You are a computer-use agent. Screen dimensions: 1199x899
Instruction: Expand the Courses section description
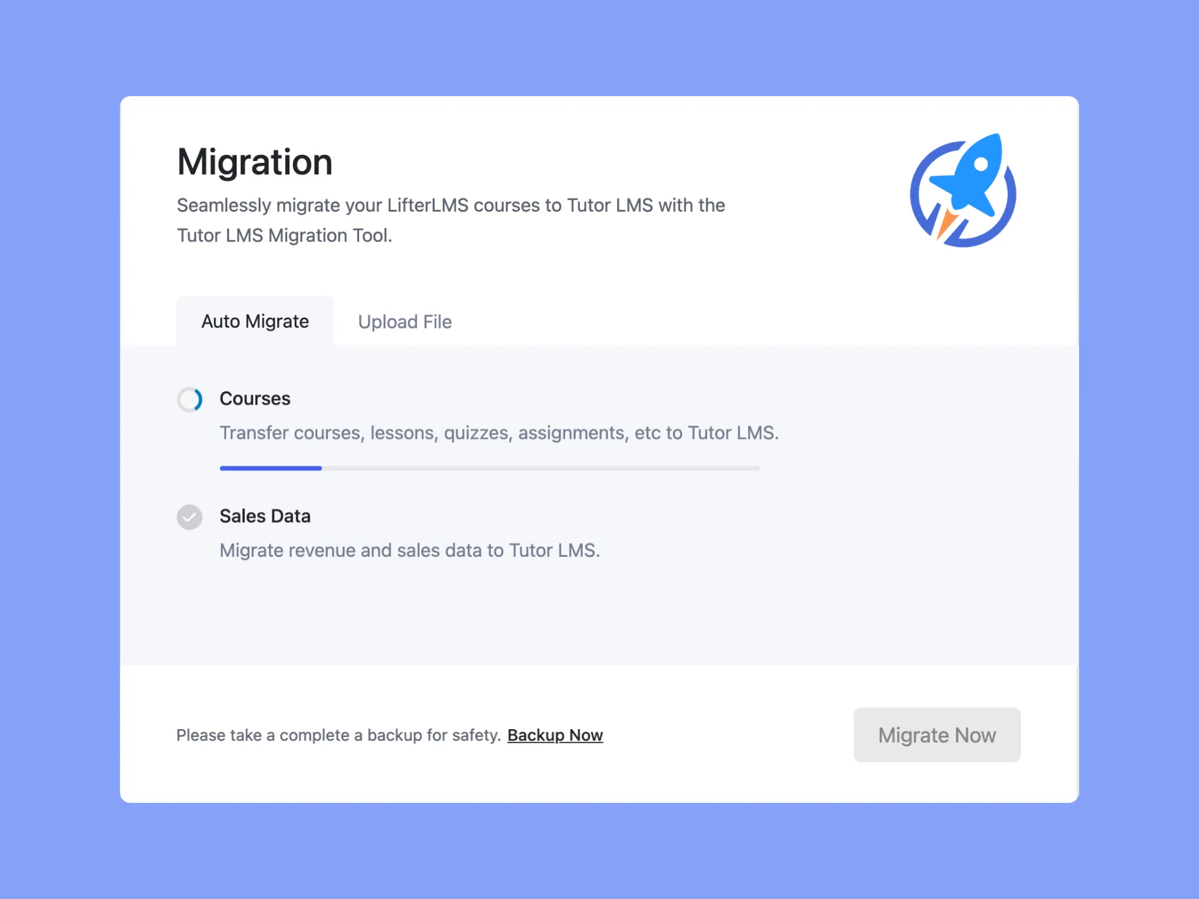500,433
